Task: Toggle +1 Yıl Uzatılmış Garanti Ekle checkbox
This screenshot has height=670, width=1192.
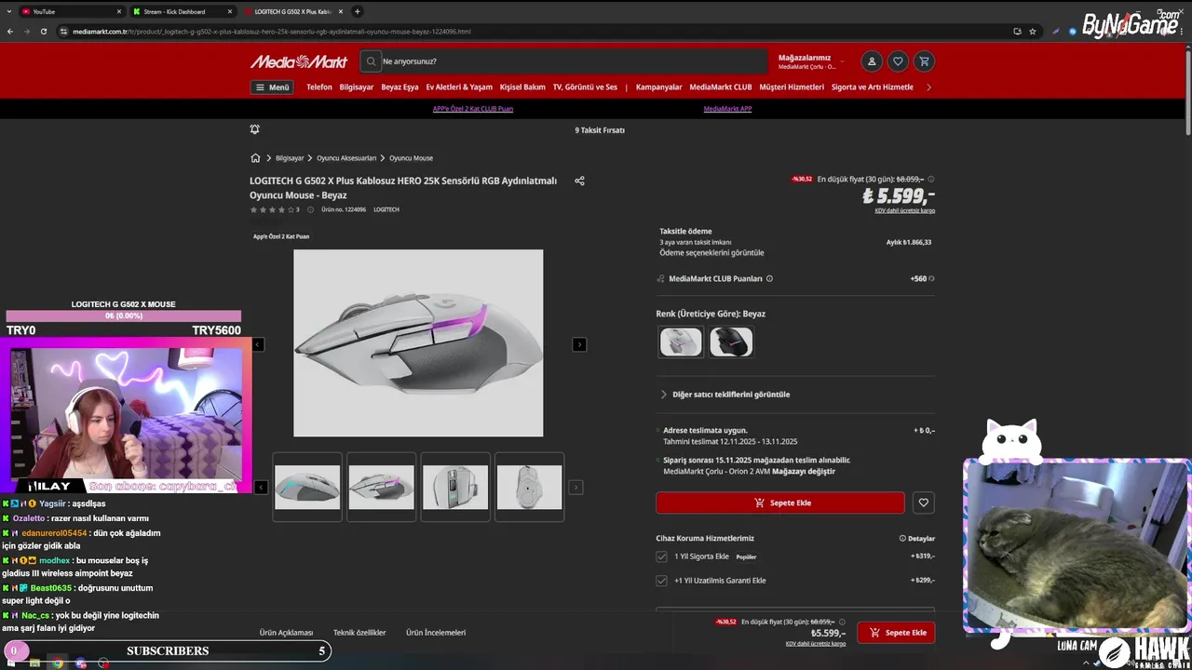Action: (661, 581)
